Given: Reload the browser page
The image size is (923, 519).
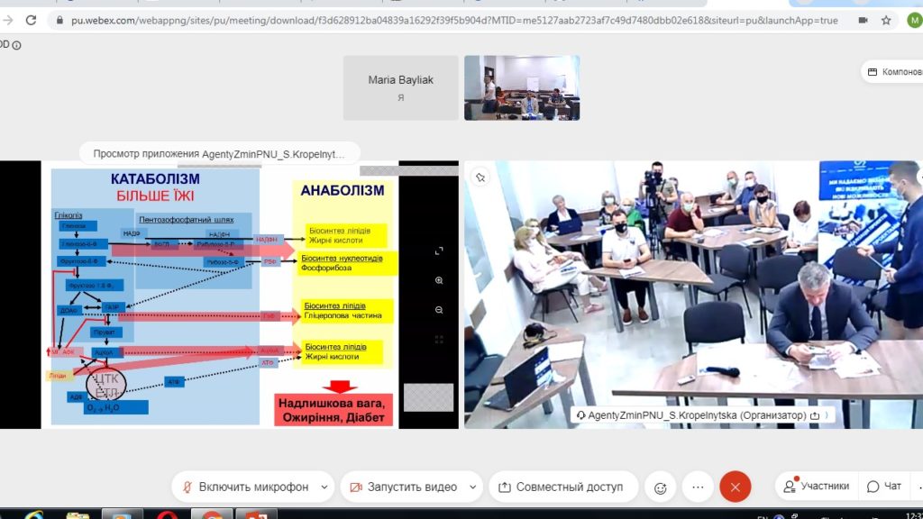Looking at the screenshot, I should [32, 20].
